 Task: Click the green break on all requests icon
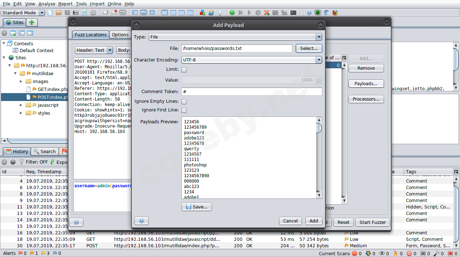232,13
